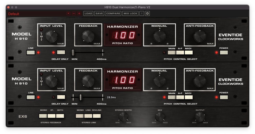Open the info 'i' button

coord(142,14)
